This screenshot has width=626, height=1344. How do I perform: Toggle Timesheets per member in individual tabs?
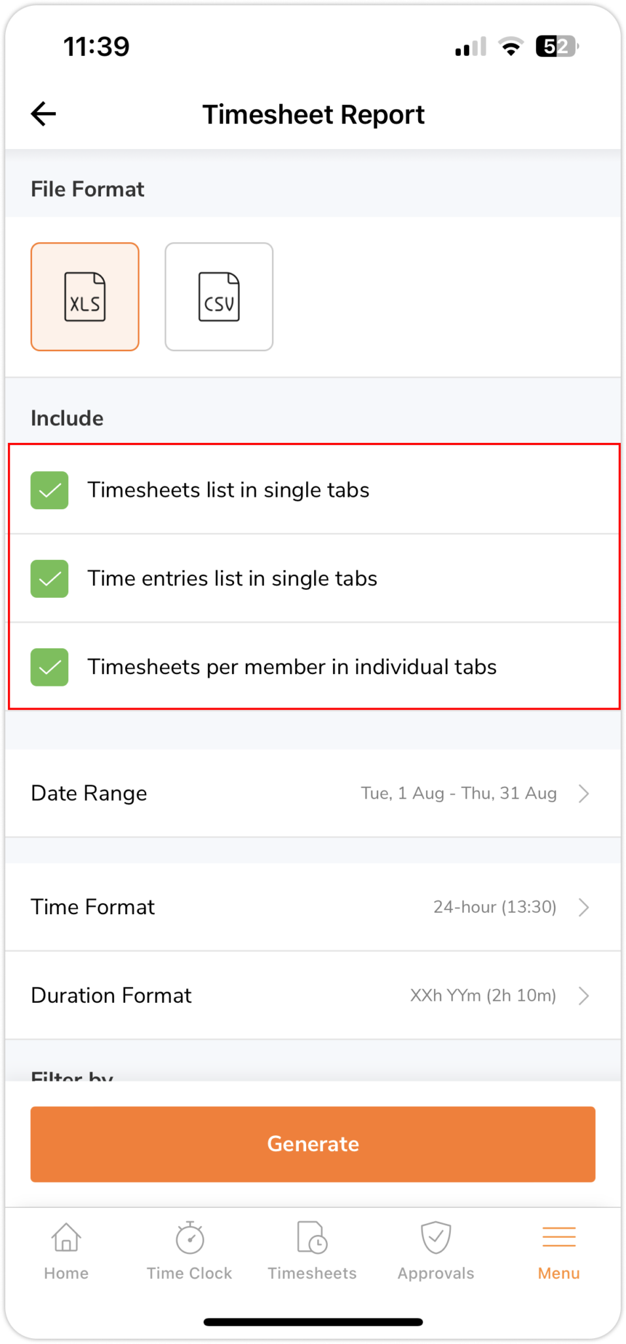(x=50, y=667)
